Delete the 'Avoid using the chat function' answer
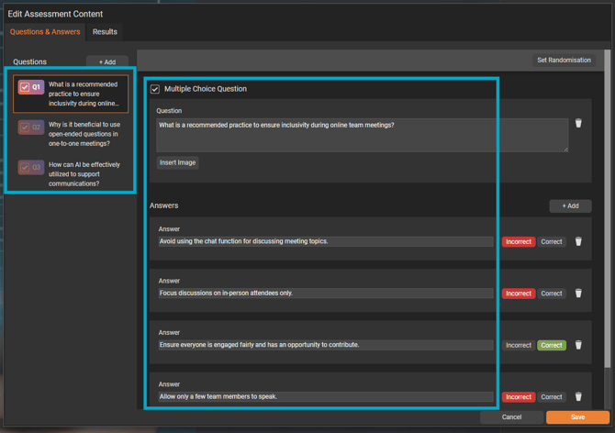This screenshot has width=615, height=433. (578, 241)
